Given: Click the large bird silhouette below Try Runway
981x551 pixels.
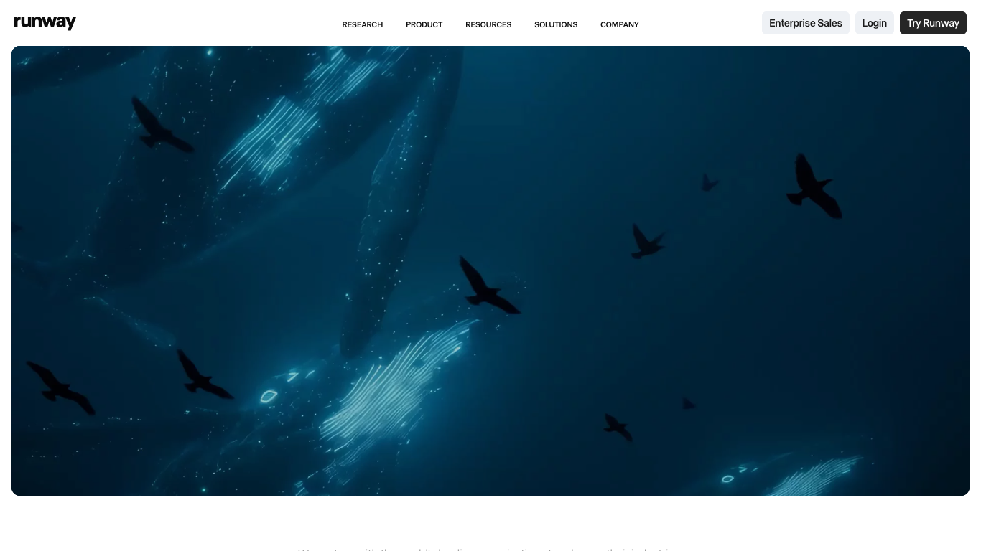Looking at the screenshot, I should (x=814, y=185).
